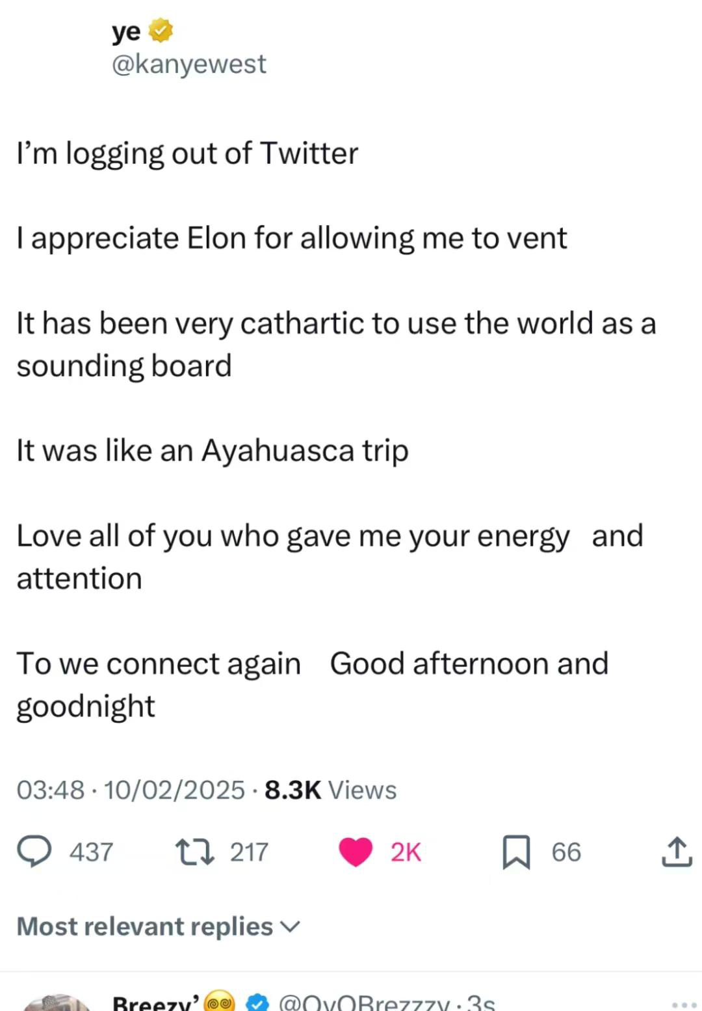Repost the tweet using retweet icon
Screen dimensions: 702x1011
click(x=195, y=852)
